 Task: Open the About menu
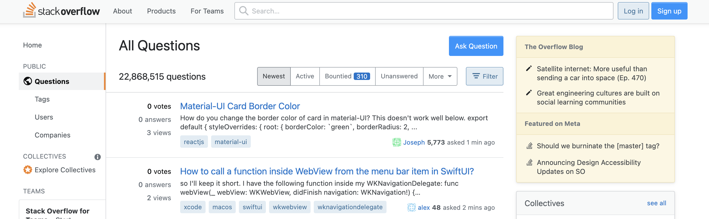coord(122,11)
